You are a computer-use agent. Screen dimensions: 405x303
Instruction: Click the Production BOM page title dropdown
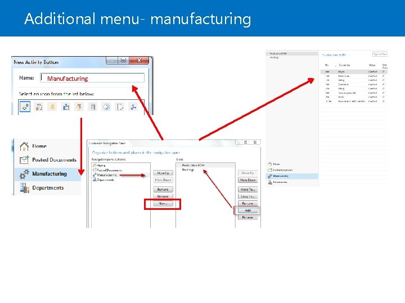point(335,55)
